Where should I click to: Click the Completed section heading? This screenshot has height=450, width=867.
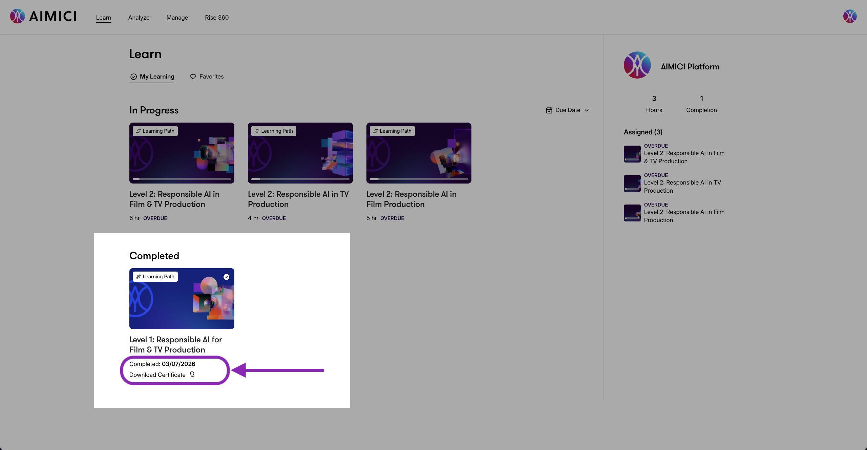coord(154,256)
